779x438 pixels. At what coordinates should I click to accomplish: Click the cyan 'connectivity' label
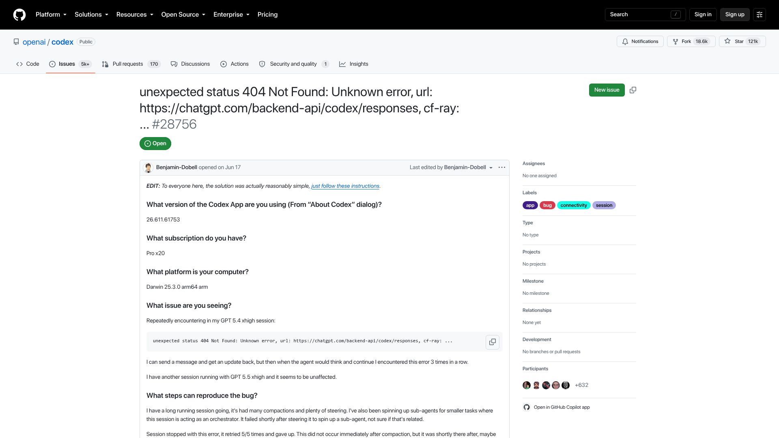click(574, 205)
